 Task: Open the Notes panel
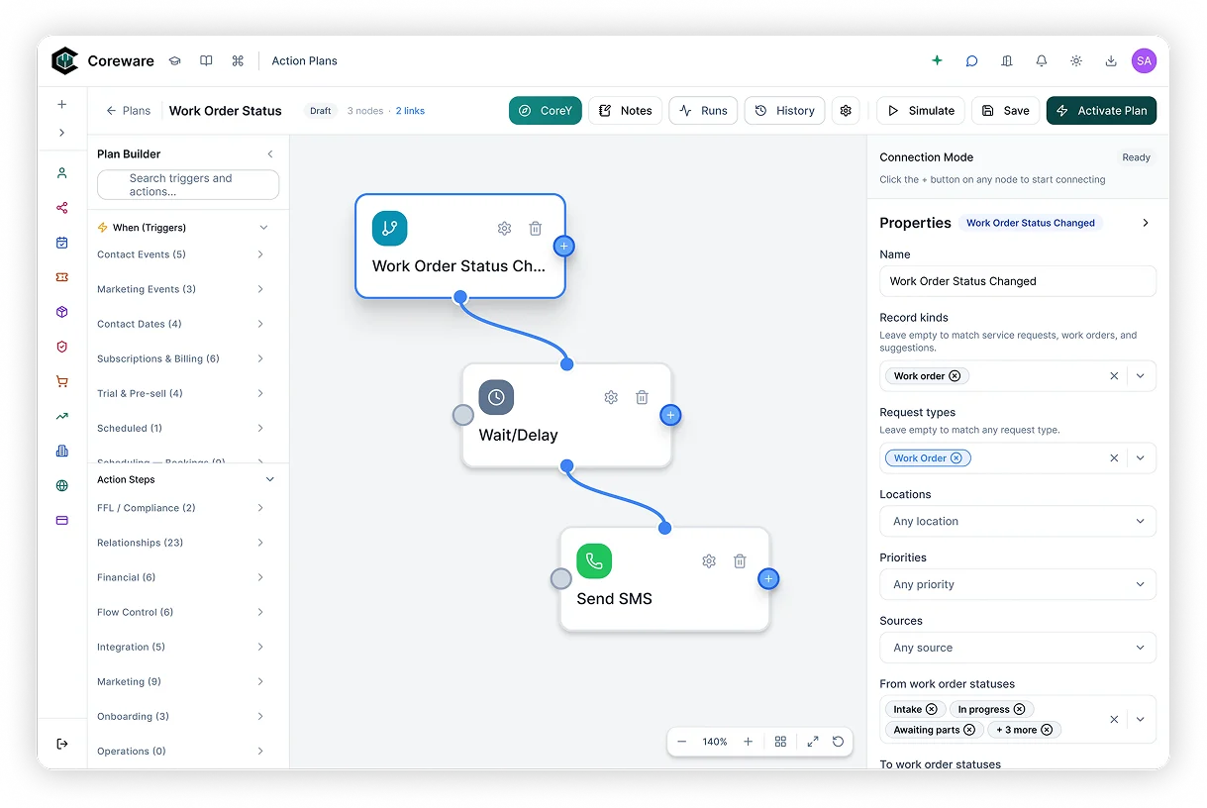626,111
